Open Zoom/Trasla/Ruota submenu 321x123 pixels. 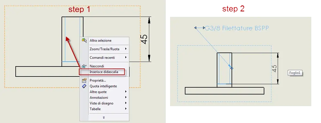pyautogui.click(x=105, y=49)
